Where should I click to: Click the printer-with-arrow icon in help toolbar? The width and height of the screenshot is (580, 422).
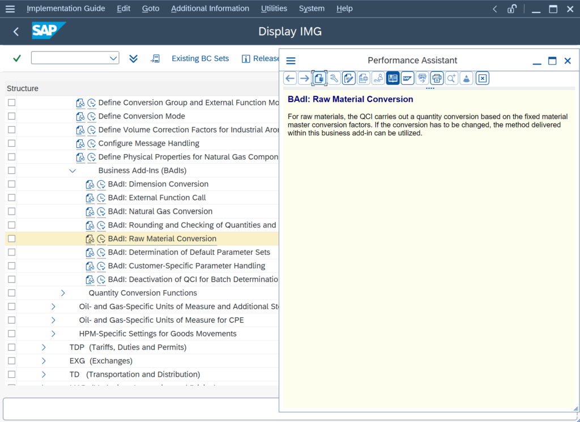coord(422,78)
